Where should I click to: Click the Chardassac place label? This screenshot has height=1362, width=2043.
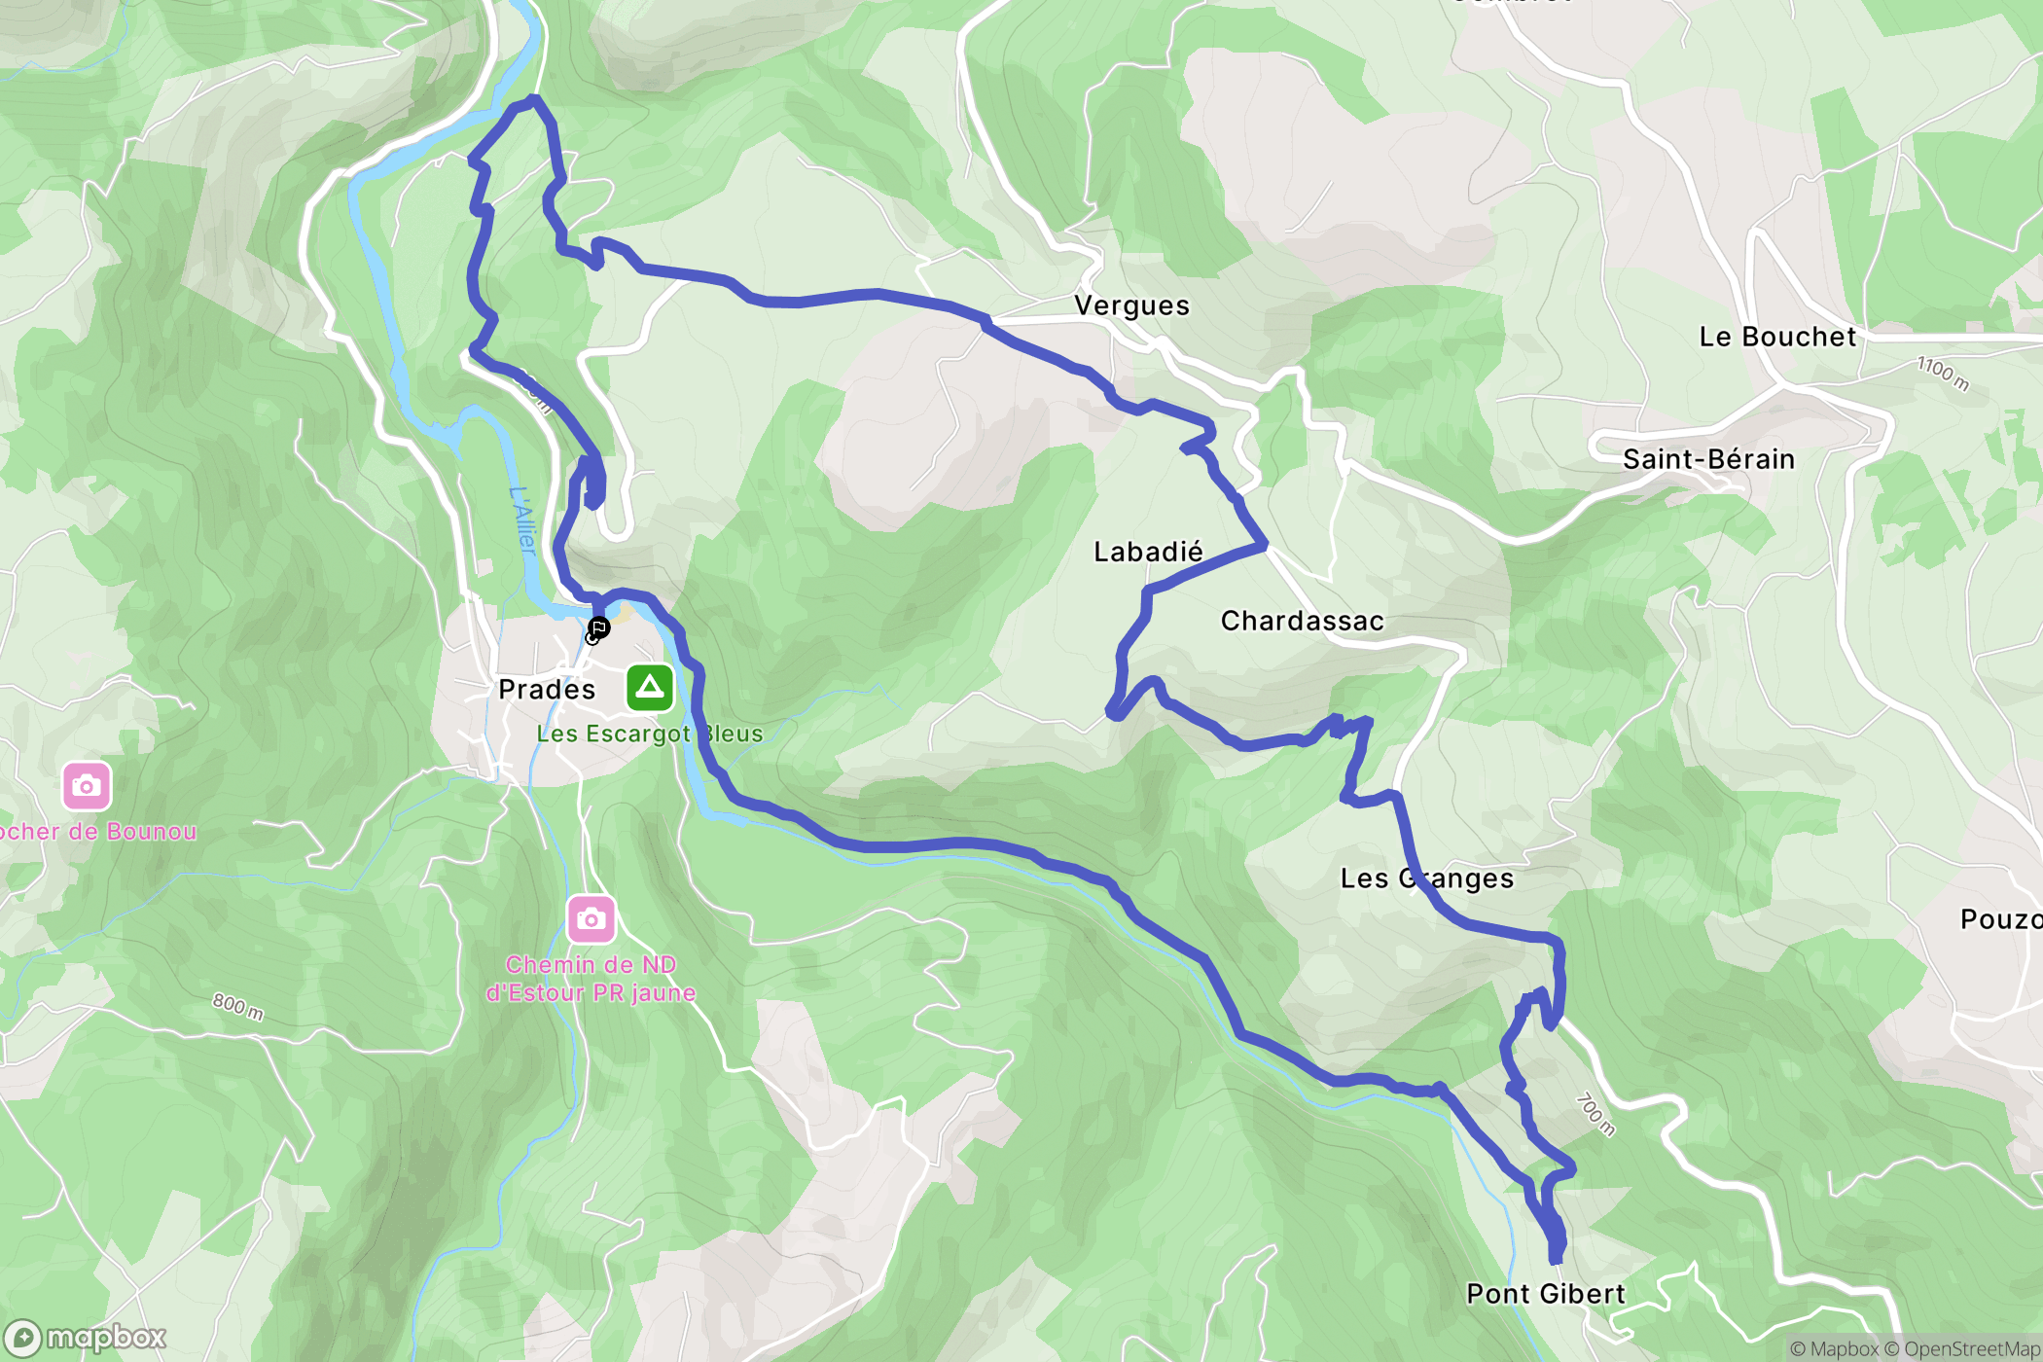[x=1303, y=621]
